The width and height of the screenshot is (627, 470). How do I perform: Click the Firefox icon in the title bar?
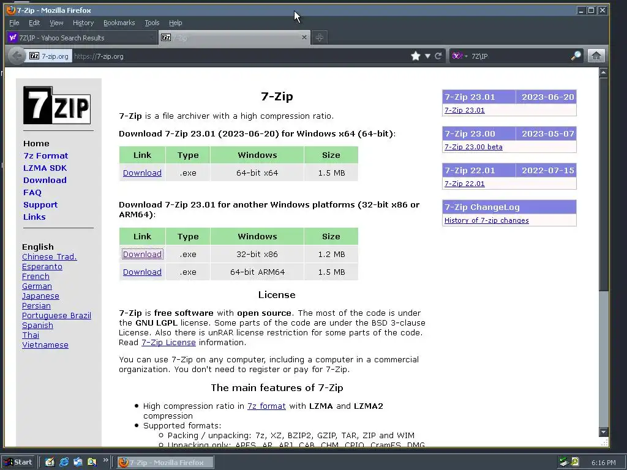point(11,10)
